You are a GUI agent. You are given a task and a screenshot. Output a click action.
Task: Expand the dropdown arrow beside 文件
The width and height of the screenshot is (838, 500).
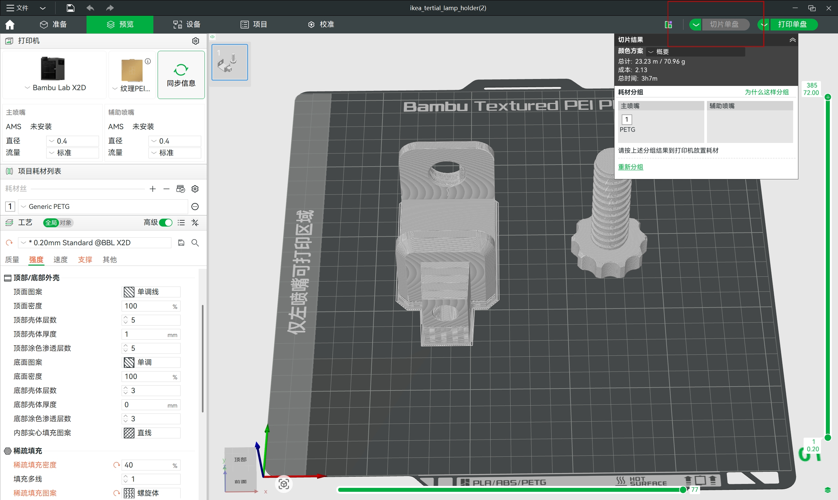pos(43,8)
